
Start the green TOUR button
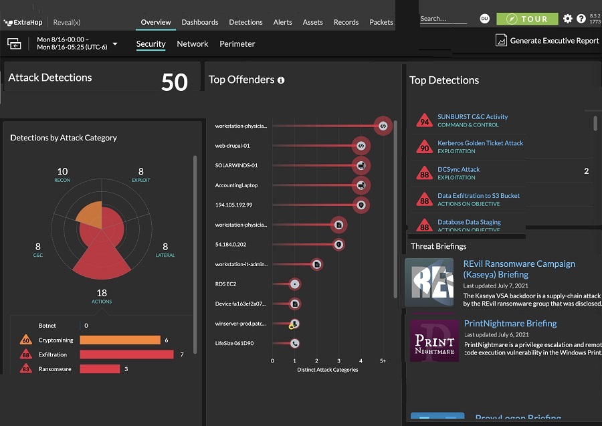pyautogui.click(x=527, y=19)
